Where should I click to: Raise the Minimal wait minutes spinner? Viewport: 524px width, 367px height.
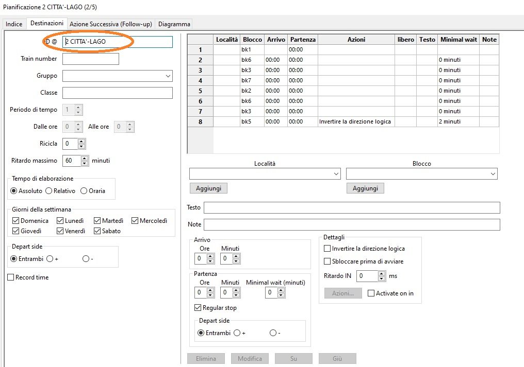282,290
